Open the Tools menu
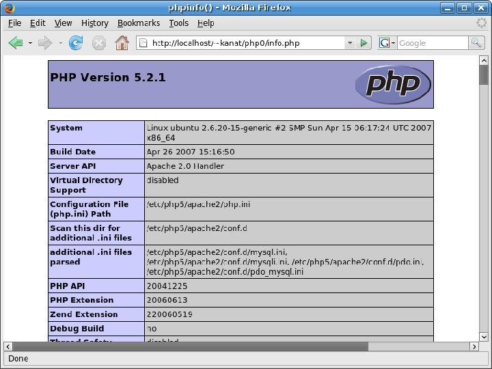This screenshot has height=369, width=492. coord(179,23)
